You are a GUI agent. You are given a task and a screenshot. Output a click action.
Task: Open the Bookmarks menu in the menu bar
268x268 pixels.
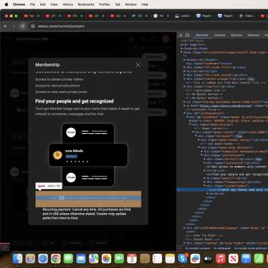click(x=86, y=4)
